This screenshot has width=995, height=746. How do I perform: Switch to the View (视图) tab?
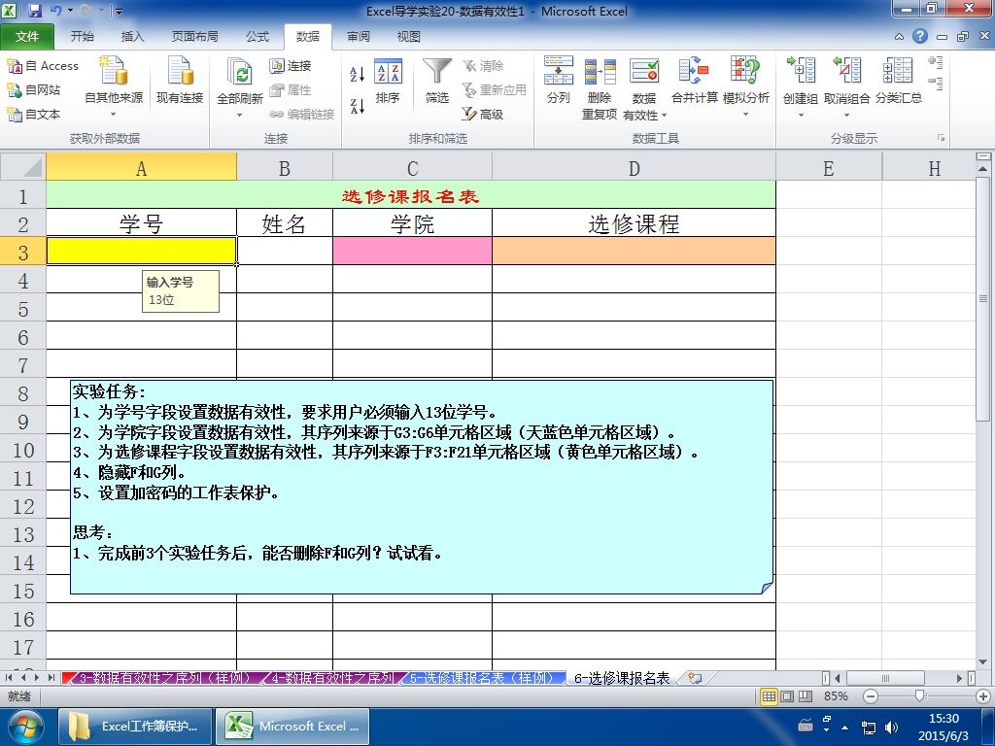(409, 37)
